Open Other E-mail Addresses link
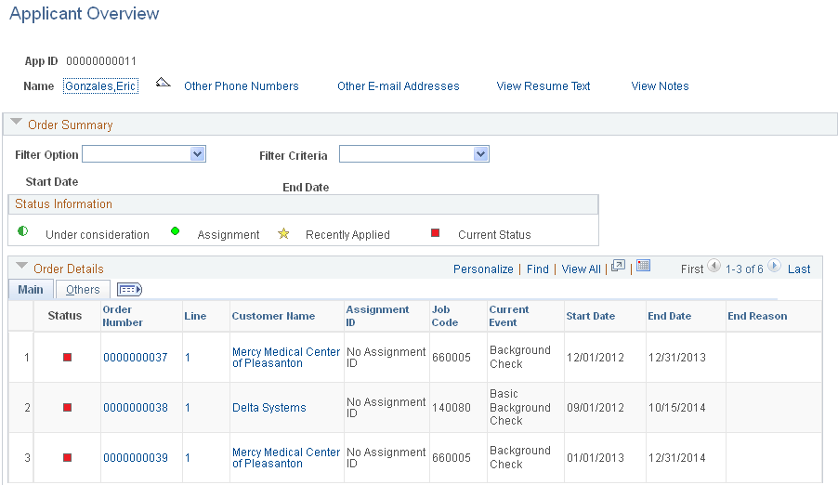The image size is (838, 485). [x=399, y=86]
